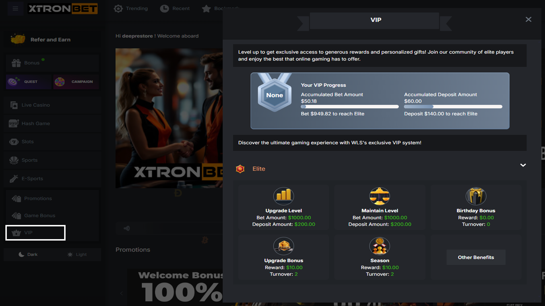Click the Season reward coins icon
Viewport: 545px width, 306px height.
click(380, 246)
